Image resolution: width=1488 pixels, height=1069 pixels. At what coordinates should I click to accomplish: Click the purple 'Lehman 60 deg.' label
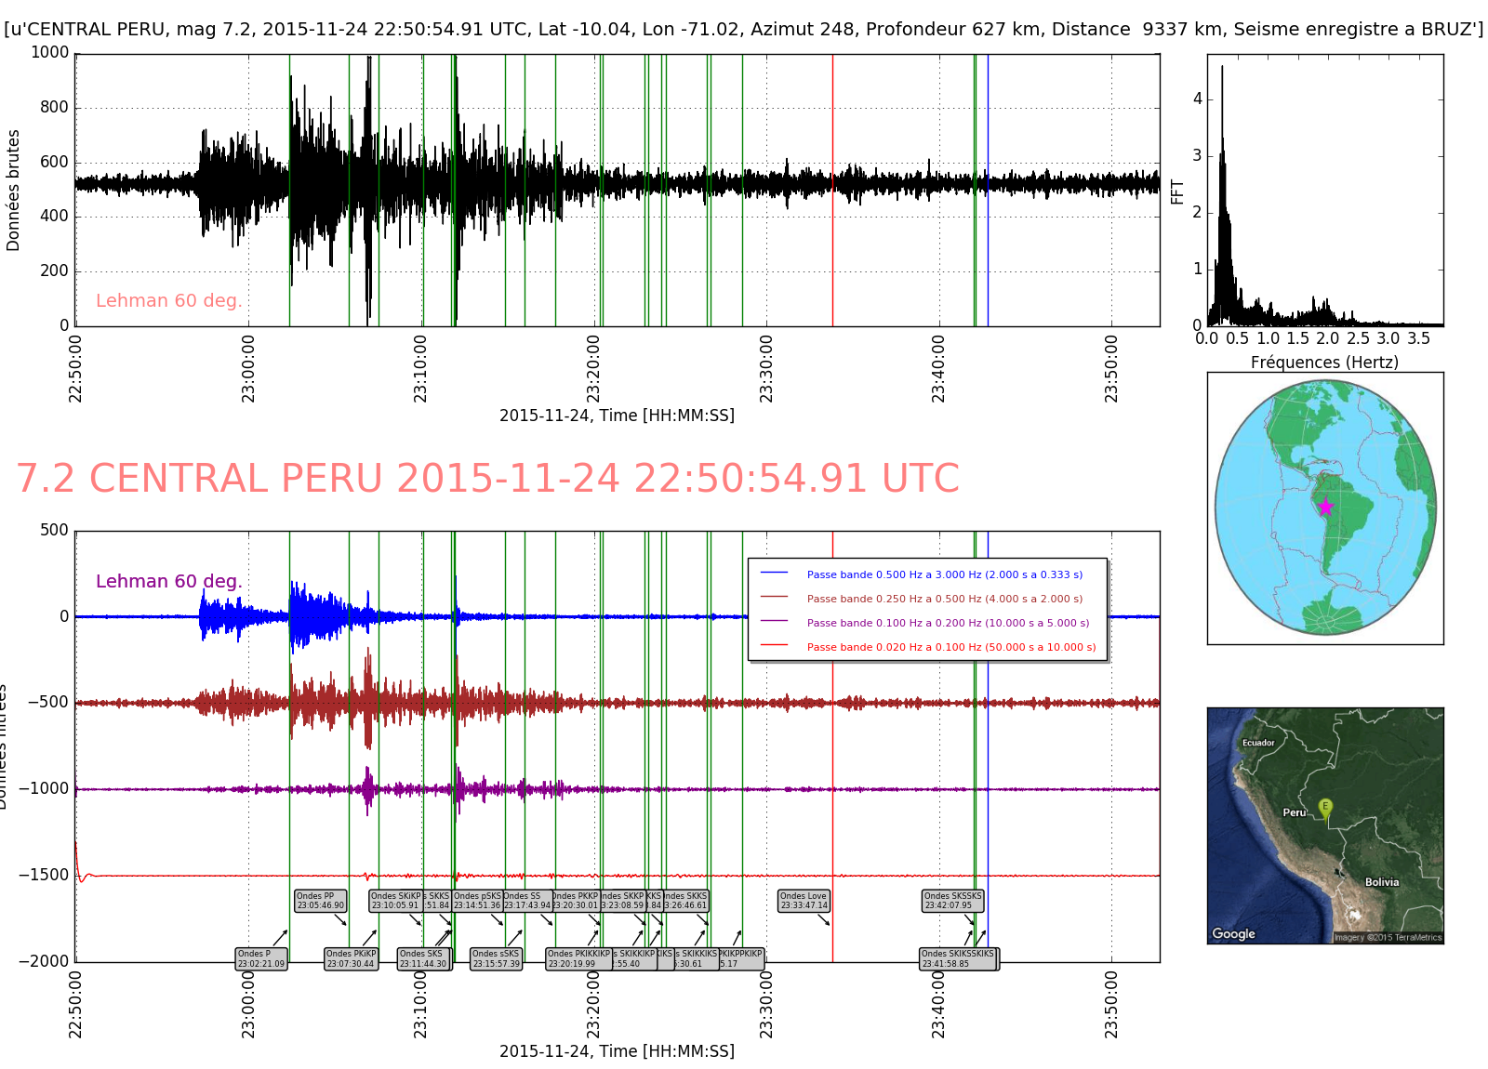pos(168,581)
